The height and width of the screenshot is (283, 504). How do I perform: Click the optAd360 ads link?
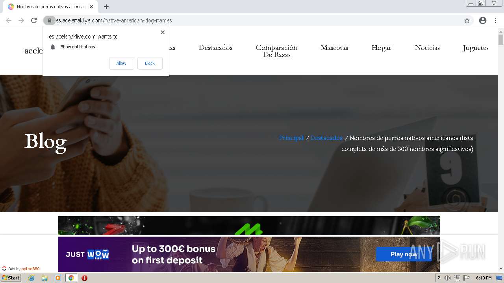30,269
